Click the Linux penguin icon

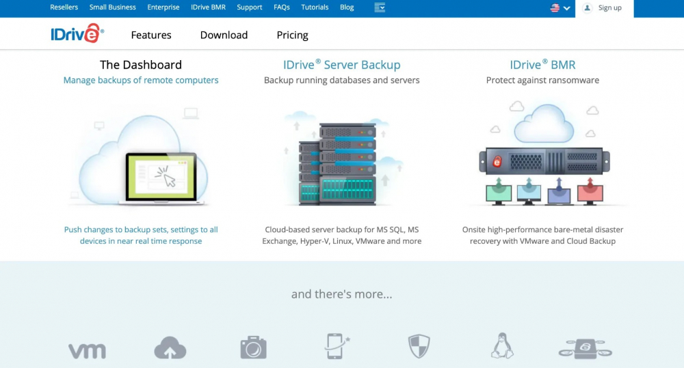coord(502,346)
